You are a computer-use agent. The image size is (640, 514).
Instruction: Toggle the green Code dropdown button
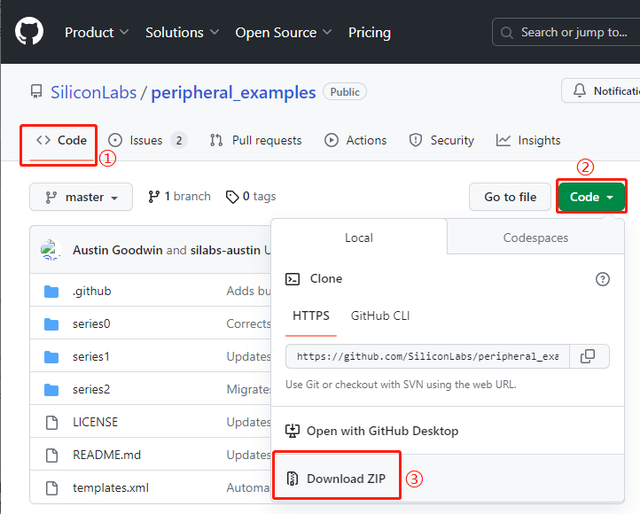(591, 197)
